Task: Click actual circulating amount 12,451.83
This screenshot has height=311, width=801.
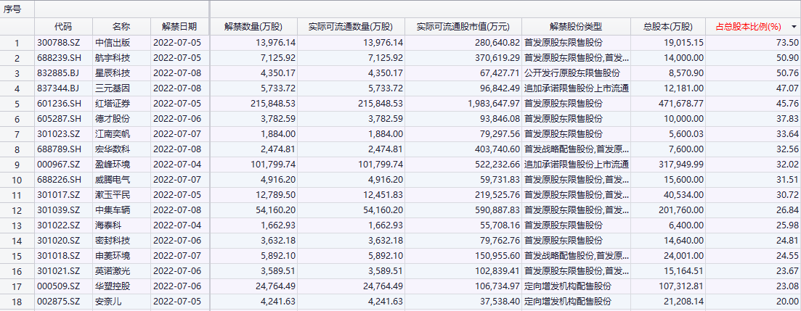Action: [x=383, y=195]
